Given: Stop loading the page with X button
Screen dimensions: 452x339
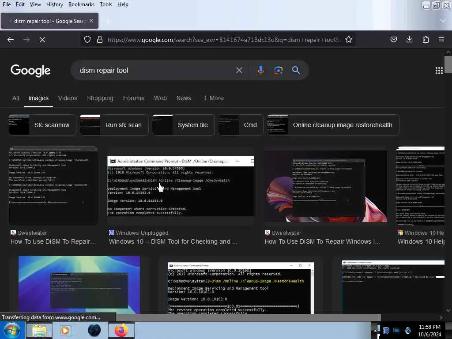Looking at the screenshot, I should point(42,39).
